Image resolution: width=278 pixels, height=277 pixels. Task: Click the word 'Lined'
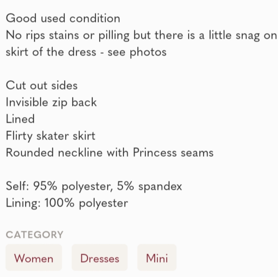[x=20, y=119]
